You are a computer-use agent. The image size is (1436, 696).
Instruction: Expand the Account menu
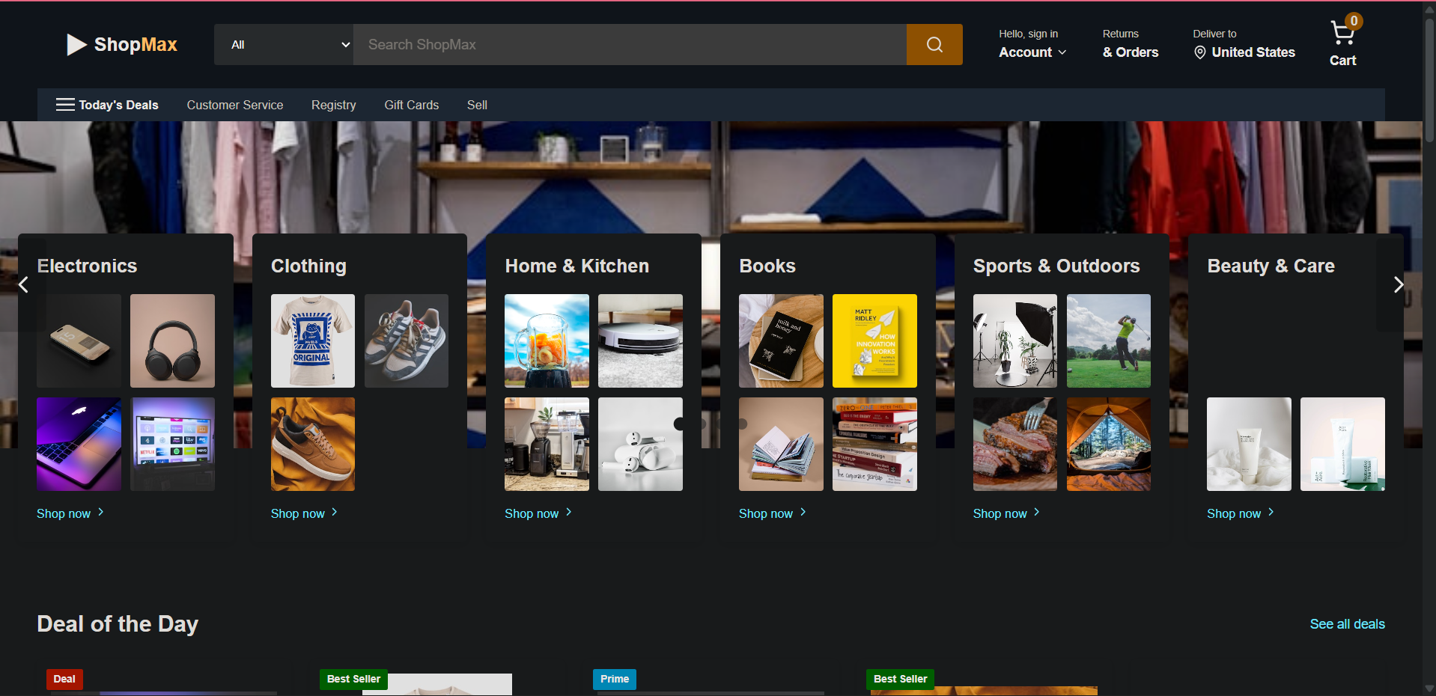(x=1032, y=52)
